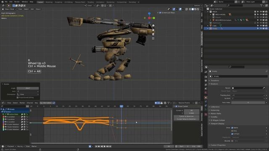Open the viewport Object menu

[x=38, y=9]
